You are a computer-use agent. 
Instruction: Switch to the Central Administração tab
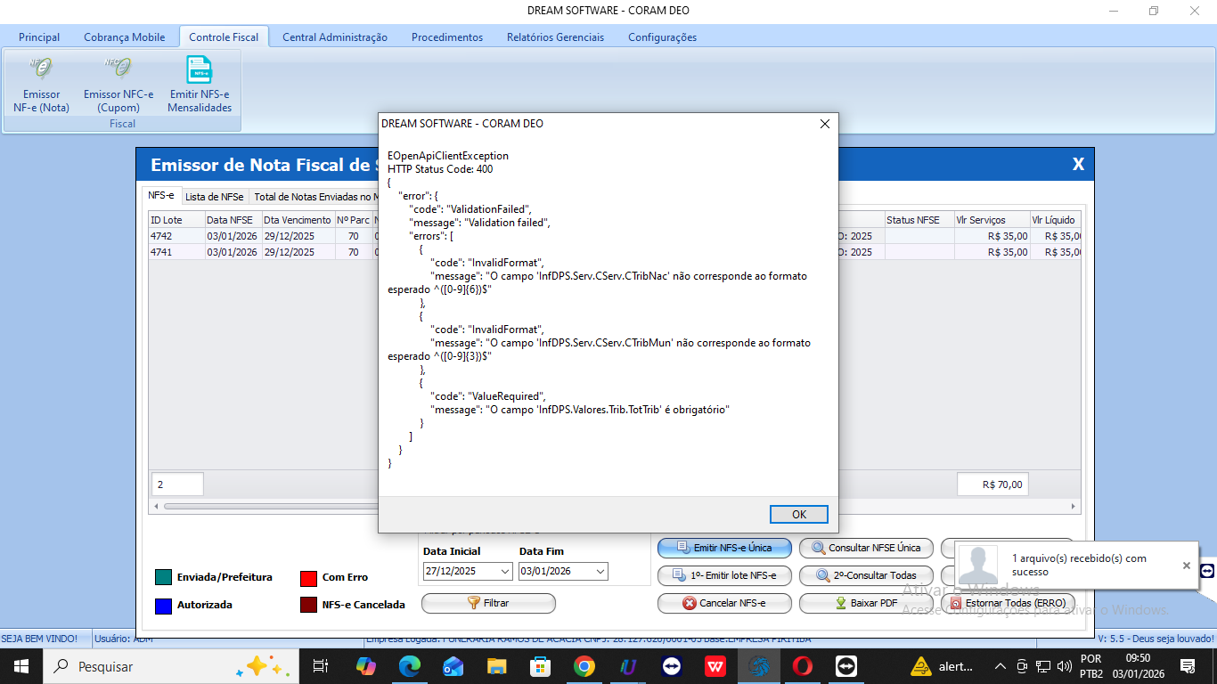334,37
